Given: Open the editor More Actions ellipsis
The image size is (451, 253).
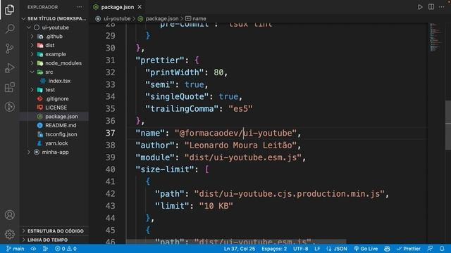Looking at the screenshot, I should (x=442, y=7).
